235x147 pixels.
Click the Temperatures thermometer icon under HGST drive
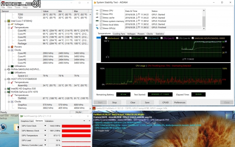[12, 82]
